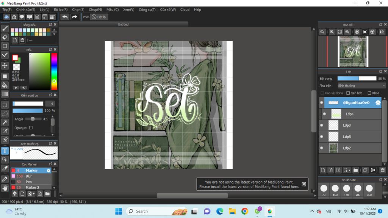The width and height of the screenshot is (388, 218).
Task: Zoom out on the navigator panel
Action: 347,32
